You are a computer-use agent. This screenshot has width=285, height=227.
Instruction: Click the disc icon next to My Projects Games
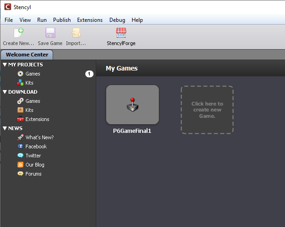tap(20, 74)
